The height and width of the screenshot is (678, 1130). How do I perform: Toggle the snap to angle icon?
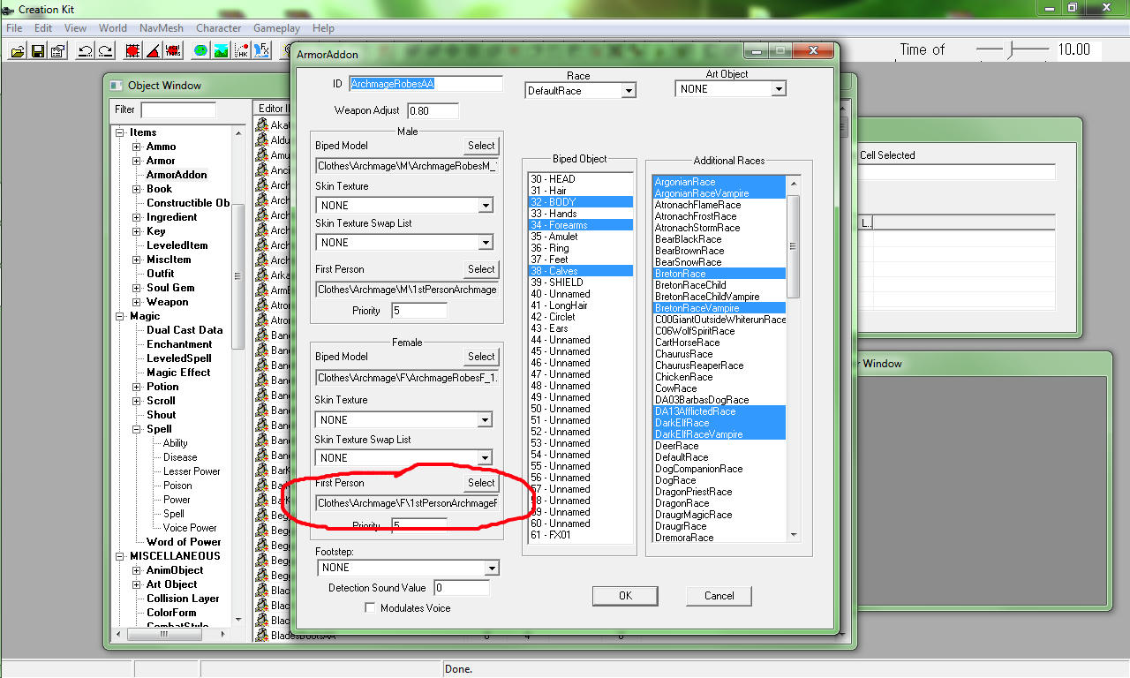point(153,50)
